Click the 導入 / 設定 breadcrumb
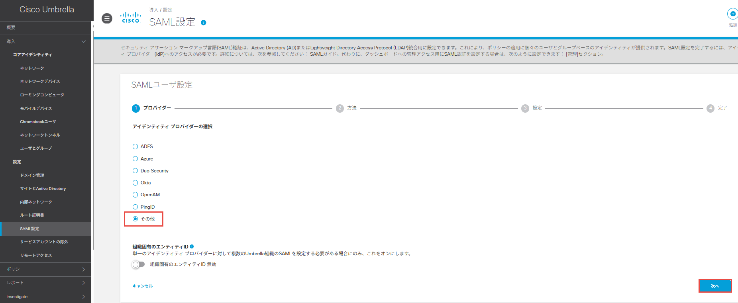This screenshot has height=303, width=738. (161, 10)
